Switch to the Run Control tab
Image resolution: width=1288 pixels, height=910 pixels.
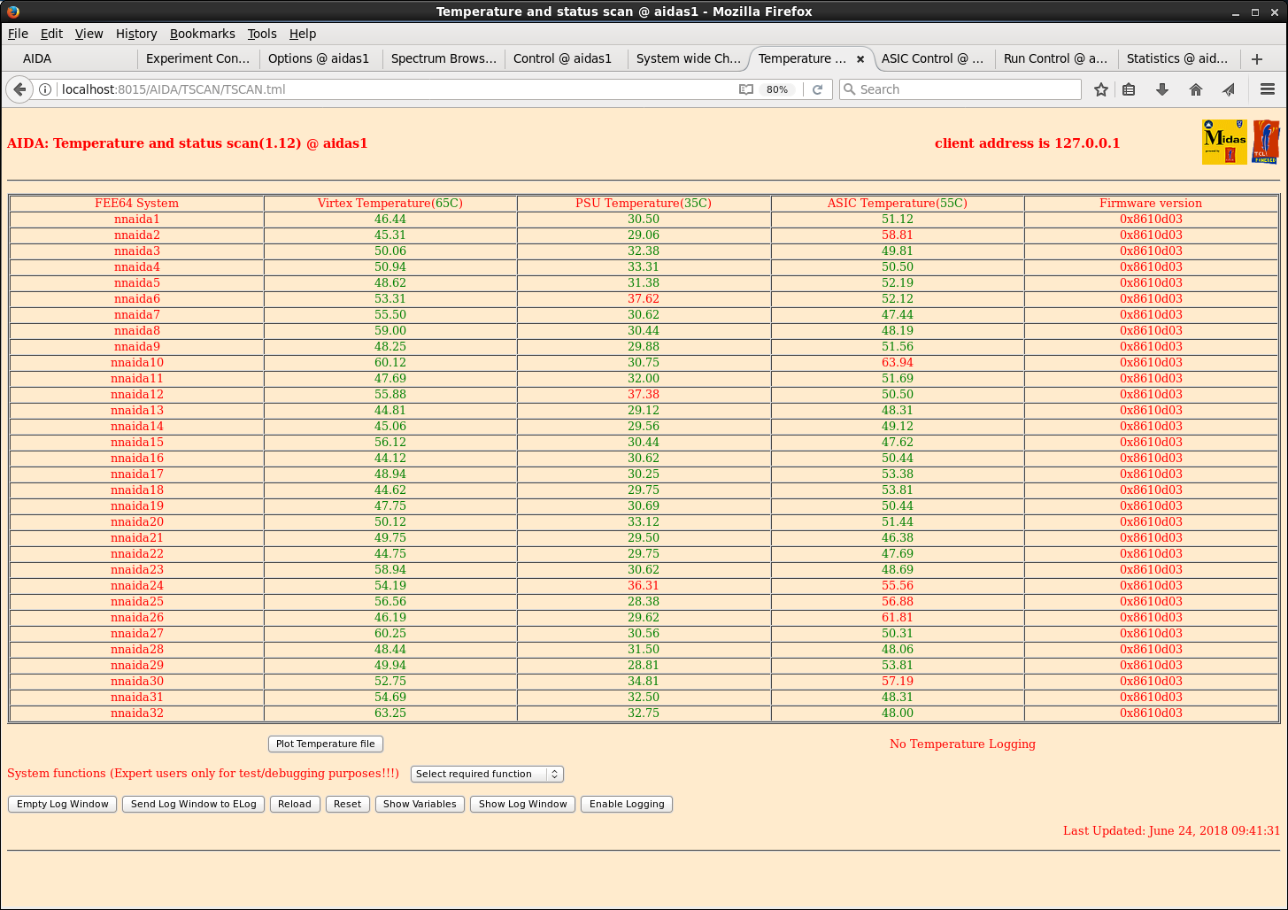coord(1055,58)
